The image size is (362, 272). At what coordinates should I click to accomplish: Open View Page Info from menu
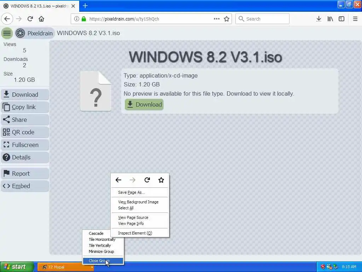point(140,224)
